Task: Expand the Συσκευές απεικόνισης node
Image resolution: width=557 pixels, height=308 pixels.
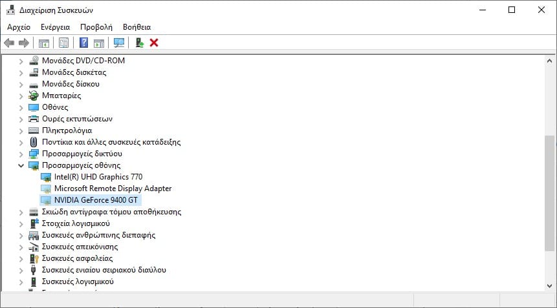Action: point(21,247)
